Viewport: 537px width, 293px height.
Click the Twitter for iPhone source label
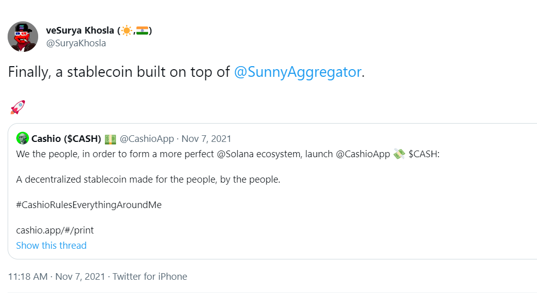[150, 277]
